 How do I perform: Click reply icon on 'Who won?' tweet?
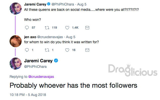tap(27, 28)
